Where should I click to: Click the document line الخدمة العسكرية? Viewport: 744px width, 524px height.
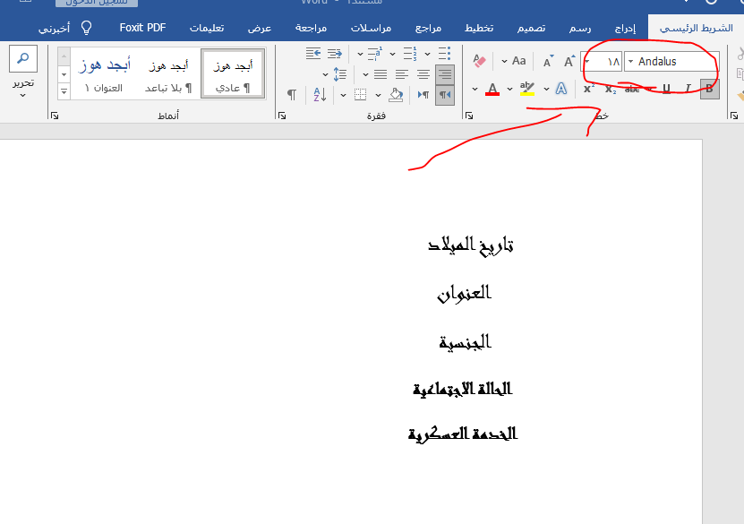463,434
